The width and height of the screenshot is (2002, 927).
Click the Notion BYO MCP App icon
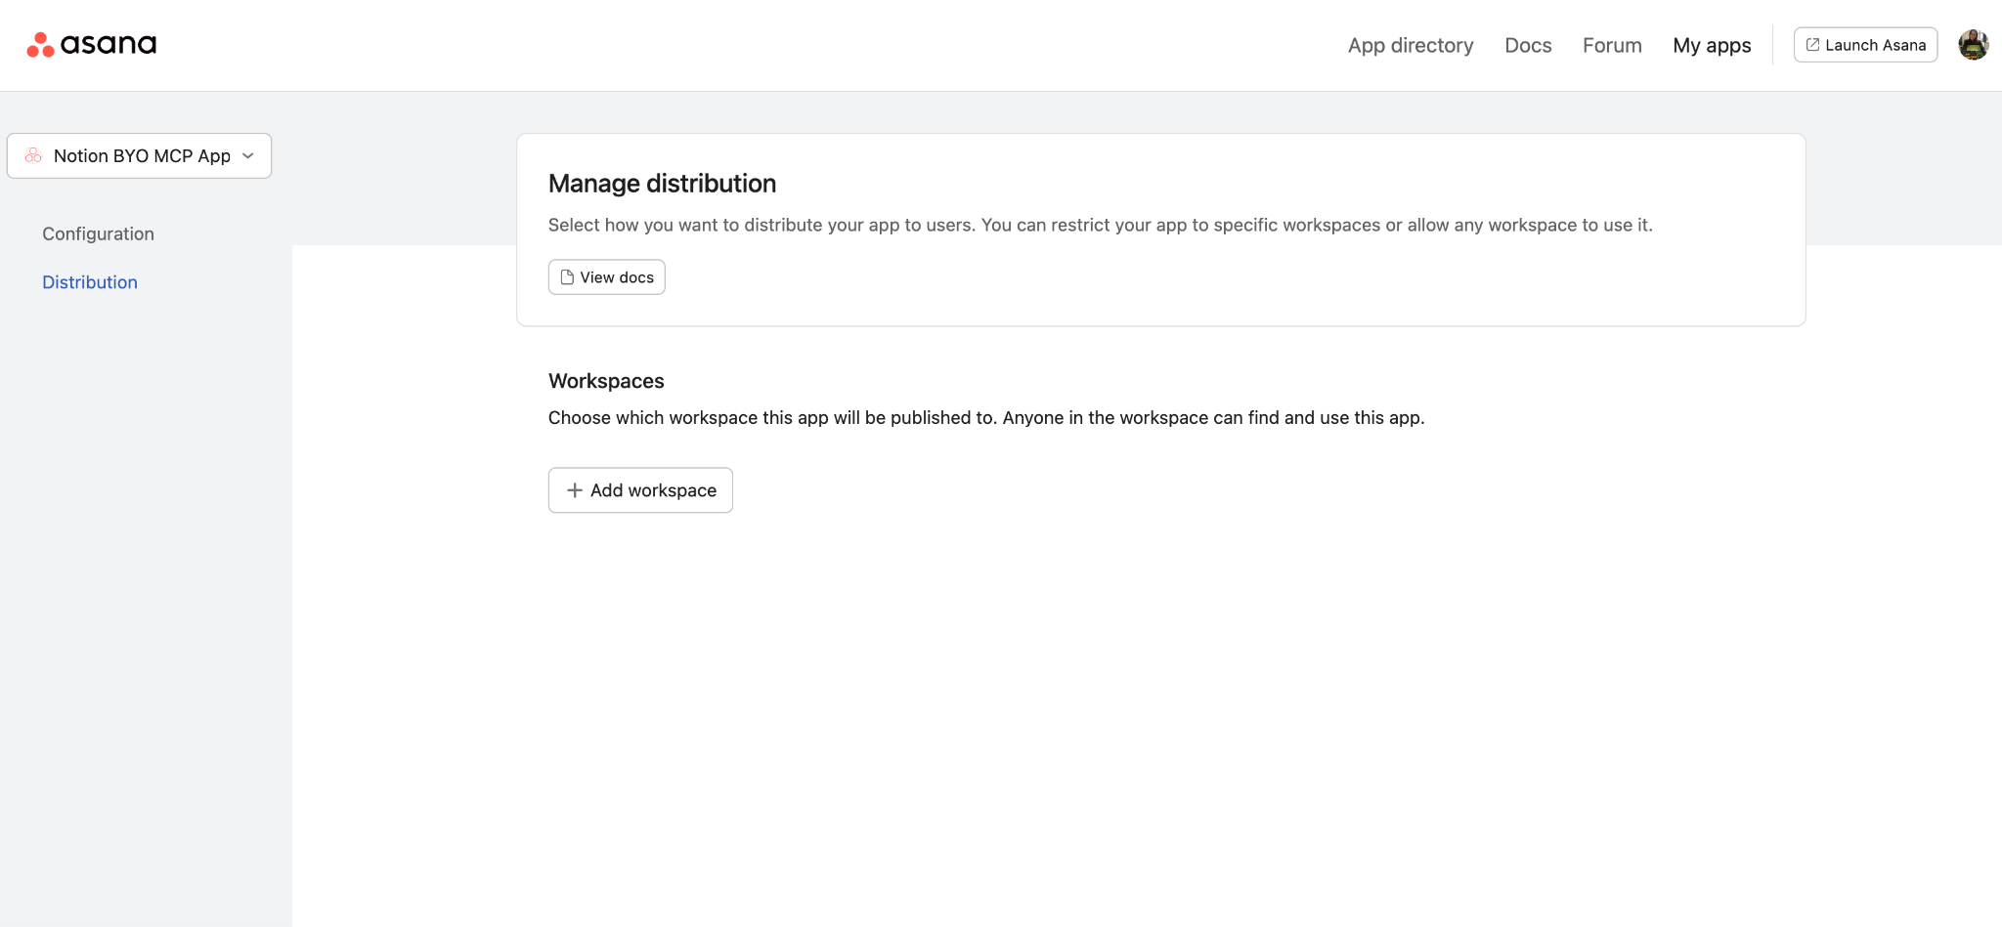[x=33, y=155]
